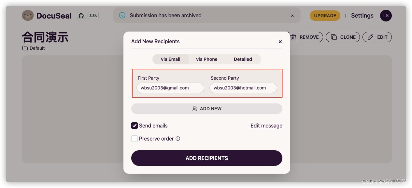Click the Second Party email field
Screen dimensions: 412x188
243,88
